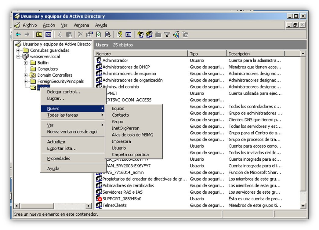Click the Nuevo submenu arrow
The image size is (319, 230).
coord(102,108)
